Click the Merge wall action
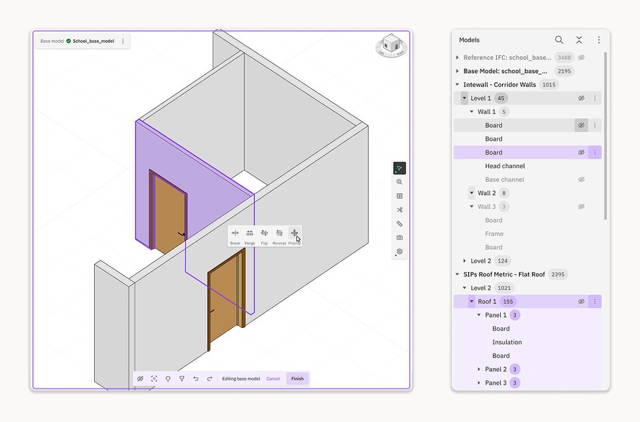 click(x=249, y=237)
